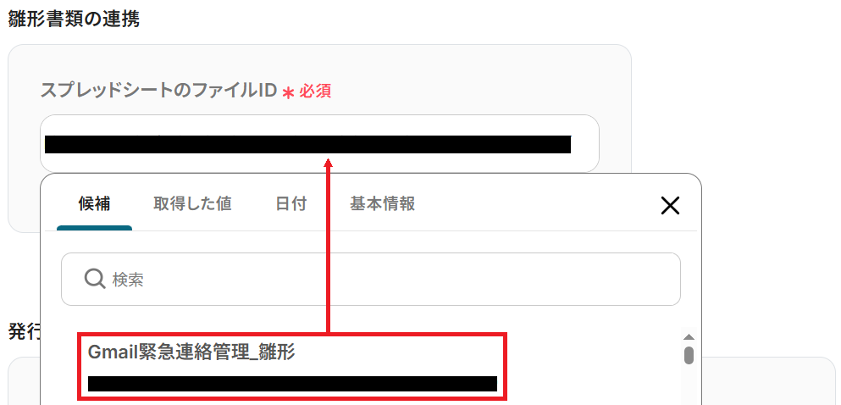
Task: Switch to the 取得した値 tab
Action: [x=192, y=204]
